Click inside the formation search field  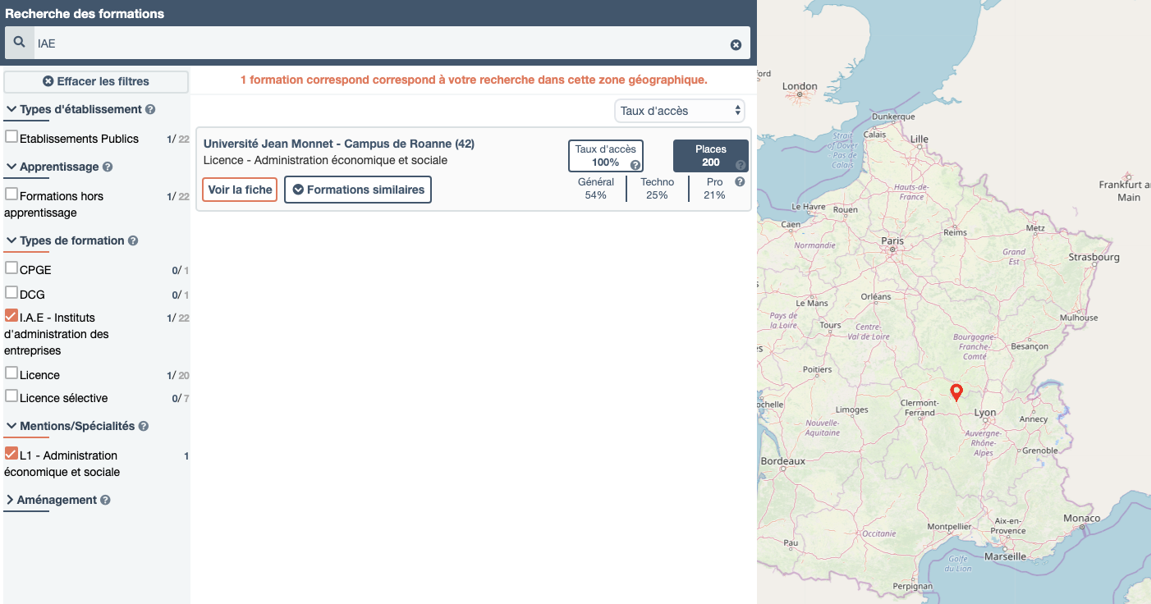click(378, 43)
